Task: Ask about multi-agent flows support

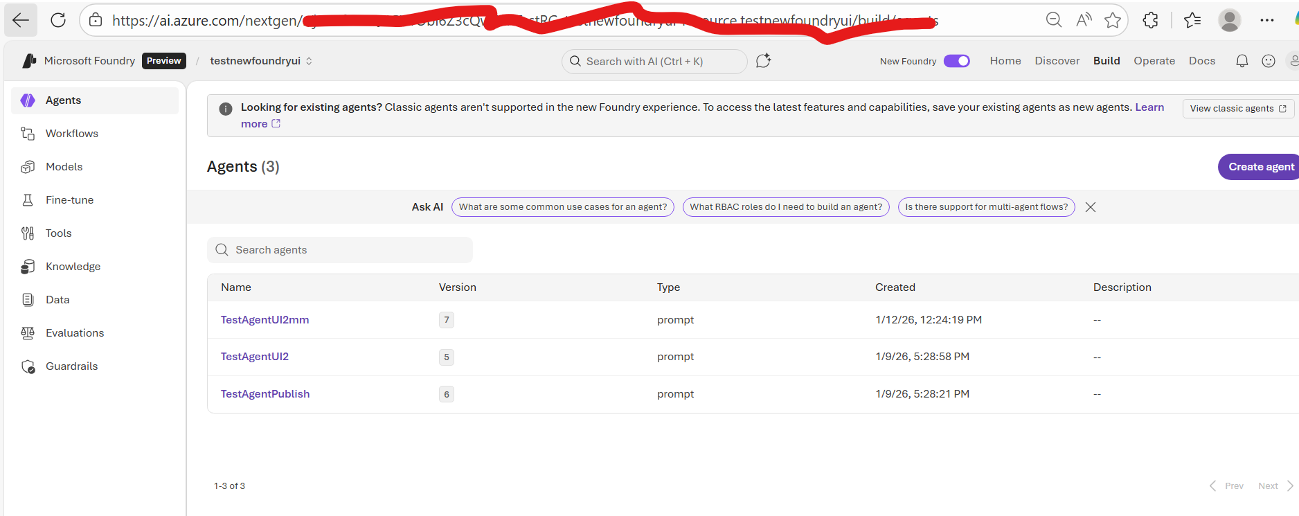Action: (x=986, y=207)
